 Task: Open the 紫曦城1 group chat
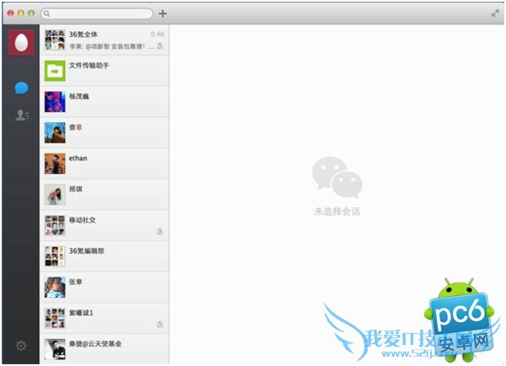point(105,318)
